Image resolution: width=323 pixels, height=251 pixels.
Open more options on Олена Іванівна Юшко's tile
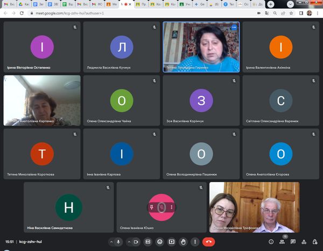pyautogui.click(x=171, y=207)
